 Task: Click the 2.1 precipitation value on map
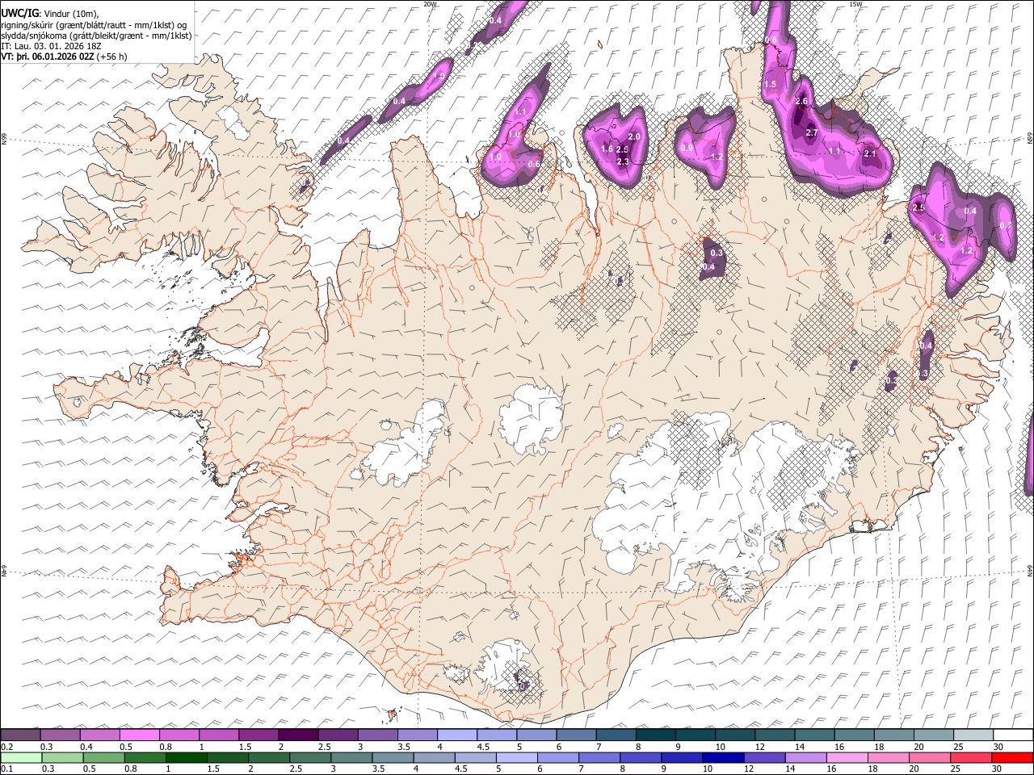pyautogui.click(x=870, y=153)
